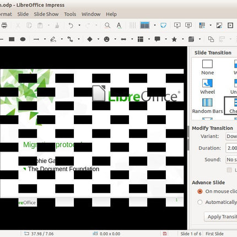Click the Print icon in the toolbar
This screenshot has width=237, height=237.
tap(4, 25)
